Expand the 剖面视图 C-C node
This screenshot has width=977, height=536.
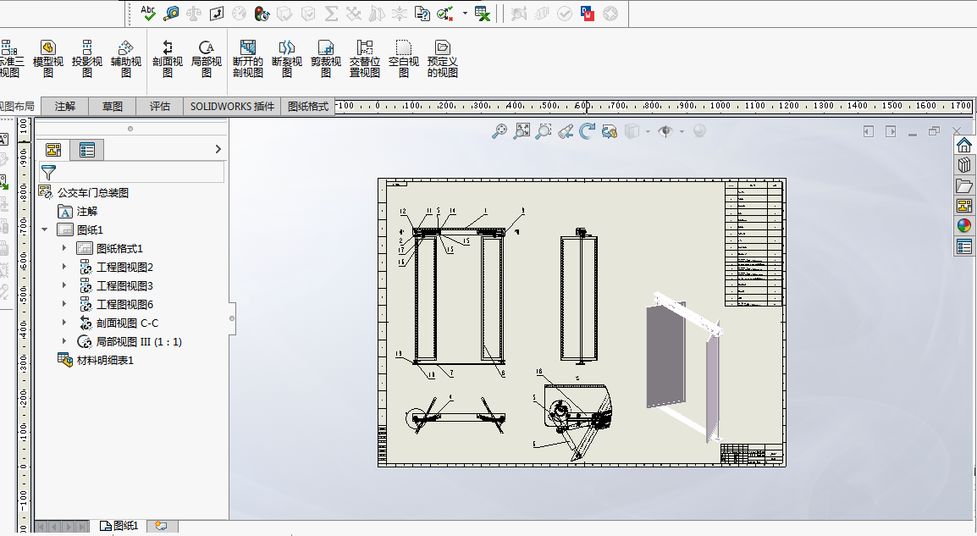[63, 323]
